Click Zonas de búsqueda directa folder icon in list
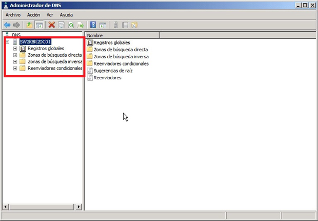Image resolution: width=318 pixels, height=221 pixels. 89,49
